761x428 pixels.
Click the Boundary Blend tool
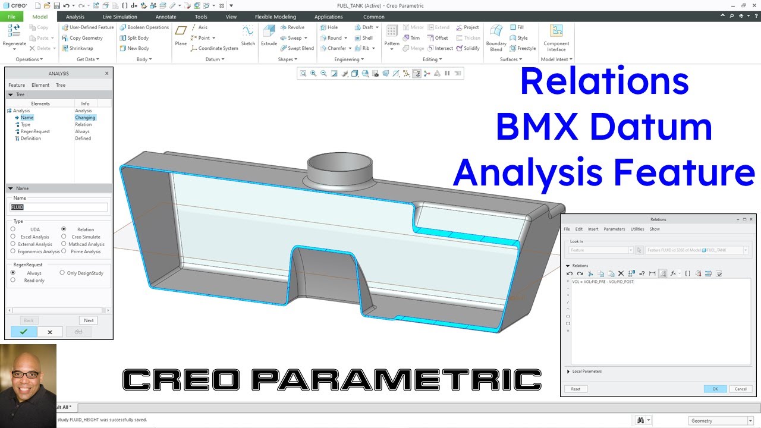[496, 38]
